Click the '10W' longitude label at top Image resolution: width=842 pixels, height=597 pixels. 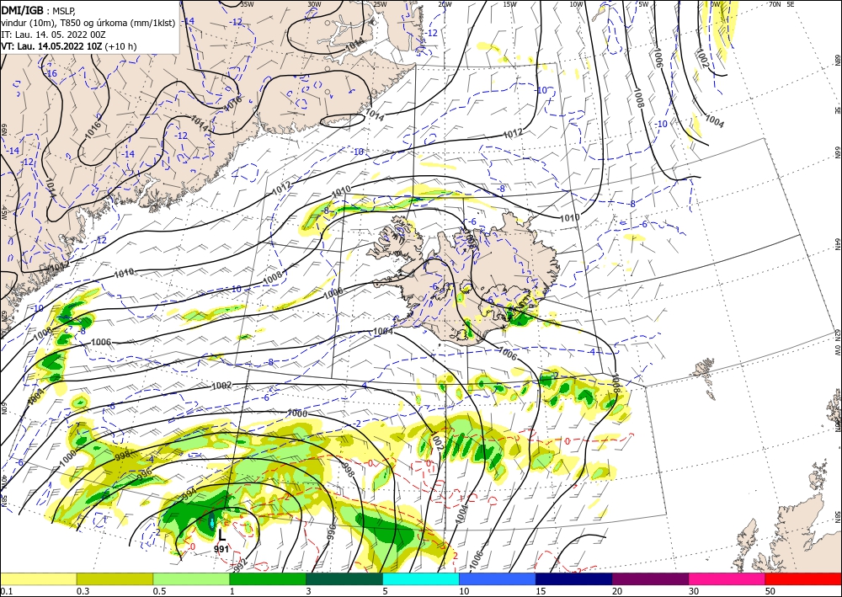(x=576, y=4)
